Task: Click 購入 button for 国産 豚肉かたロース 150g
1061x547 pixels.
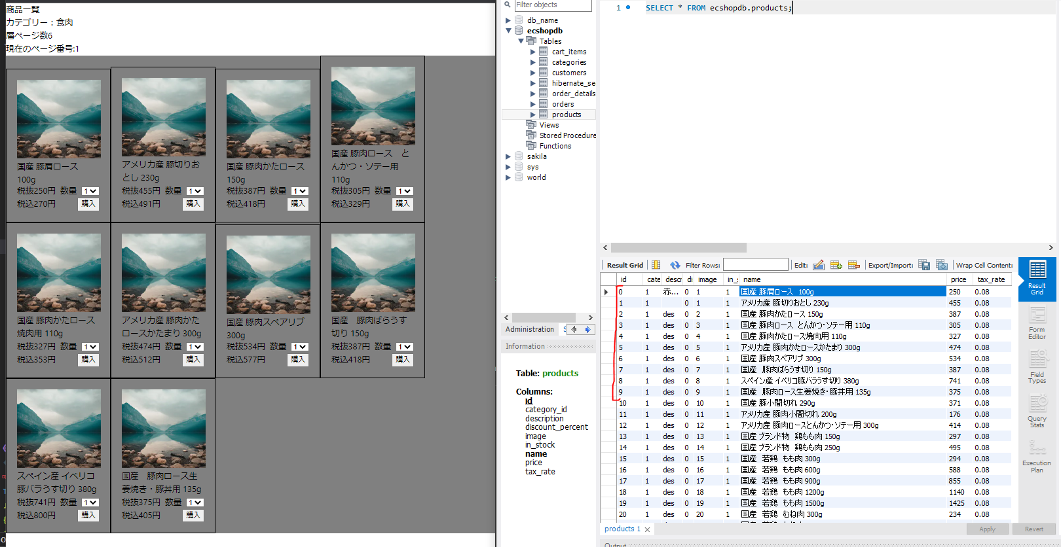Action: 298,204
